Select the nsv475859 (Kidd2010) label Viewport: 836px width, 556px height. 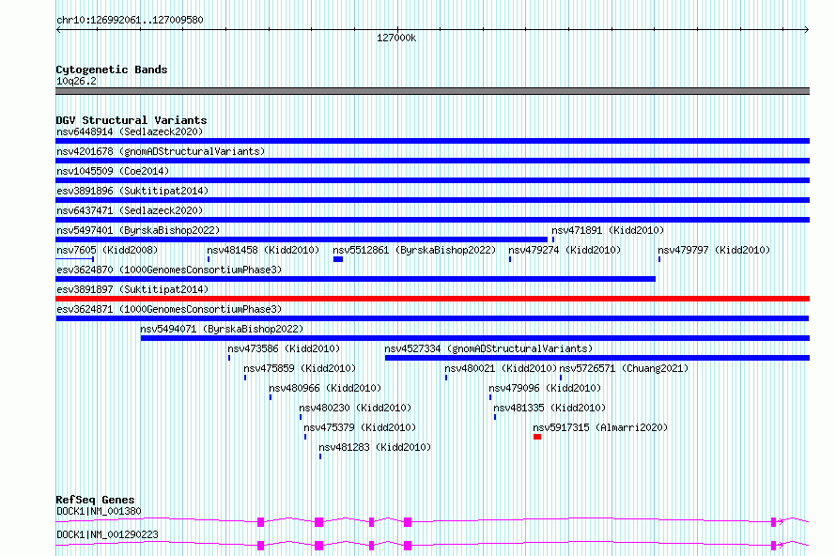[x=300, y=368]
